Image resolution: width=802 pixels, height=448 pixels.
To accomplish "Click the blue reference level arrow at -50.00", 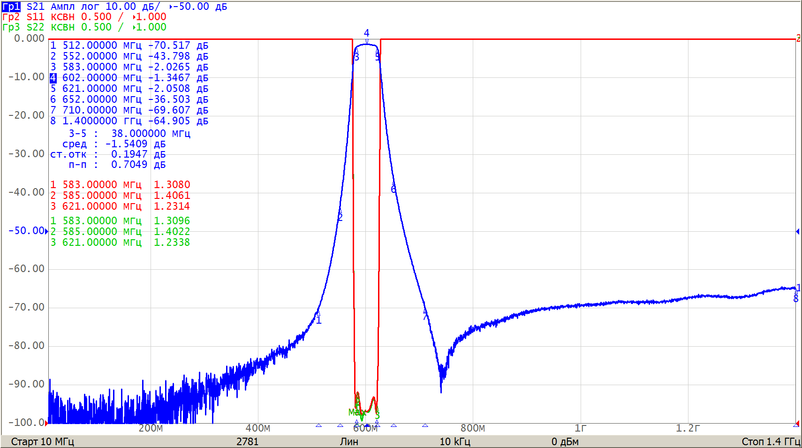I will (x=46, y=231).
